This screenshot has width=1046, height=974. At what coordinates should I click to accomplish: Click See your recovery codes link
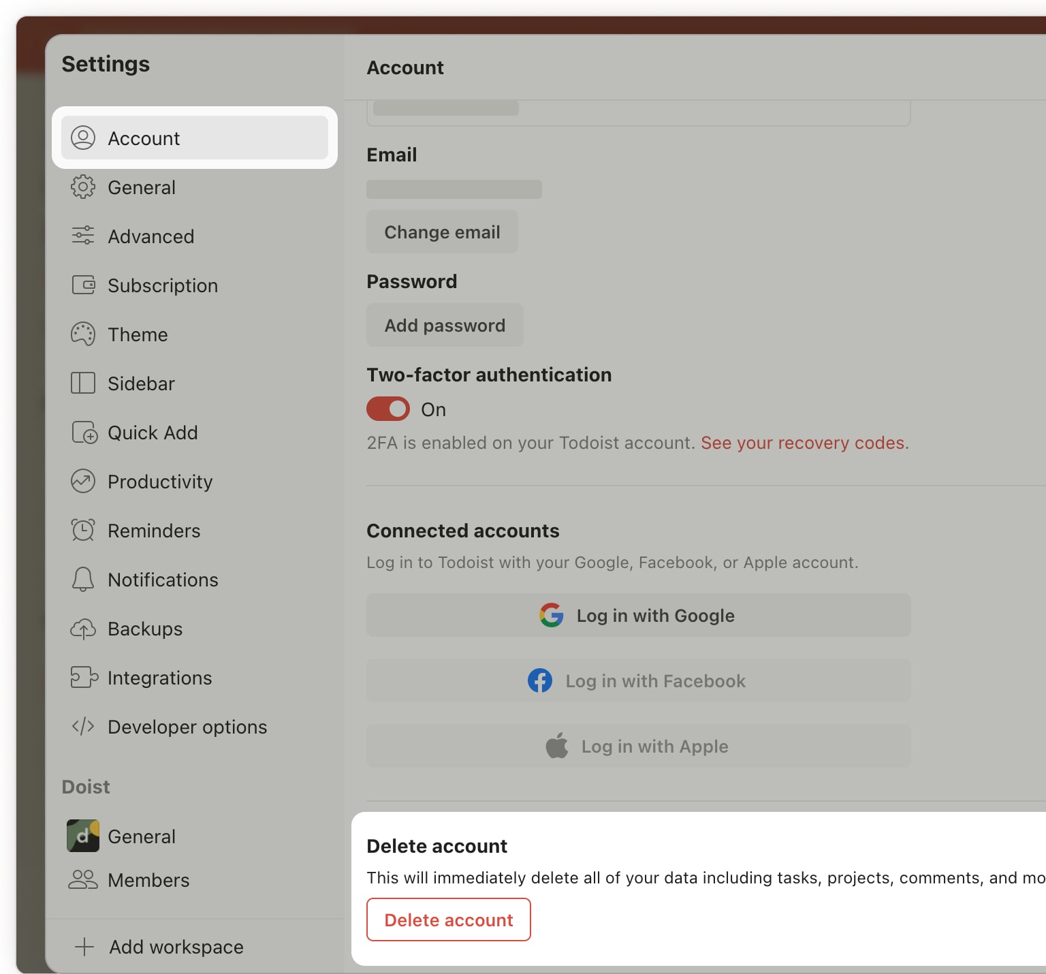click(x=804, y=443)
